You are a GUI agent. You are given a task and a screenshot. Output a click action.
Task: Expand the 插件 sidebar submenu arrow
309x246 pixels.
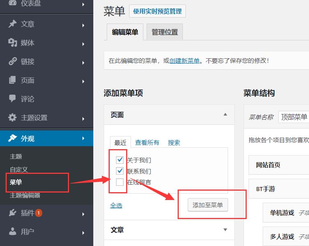click(83, 214)
